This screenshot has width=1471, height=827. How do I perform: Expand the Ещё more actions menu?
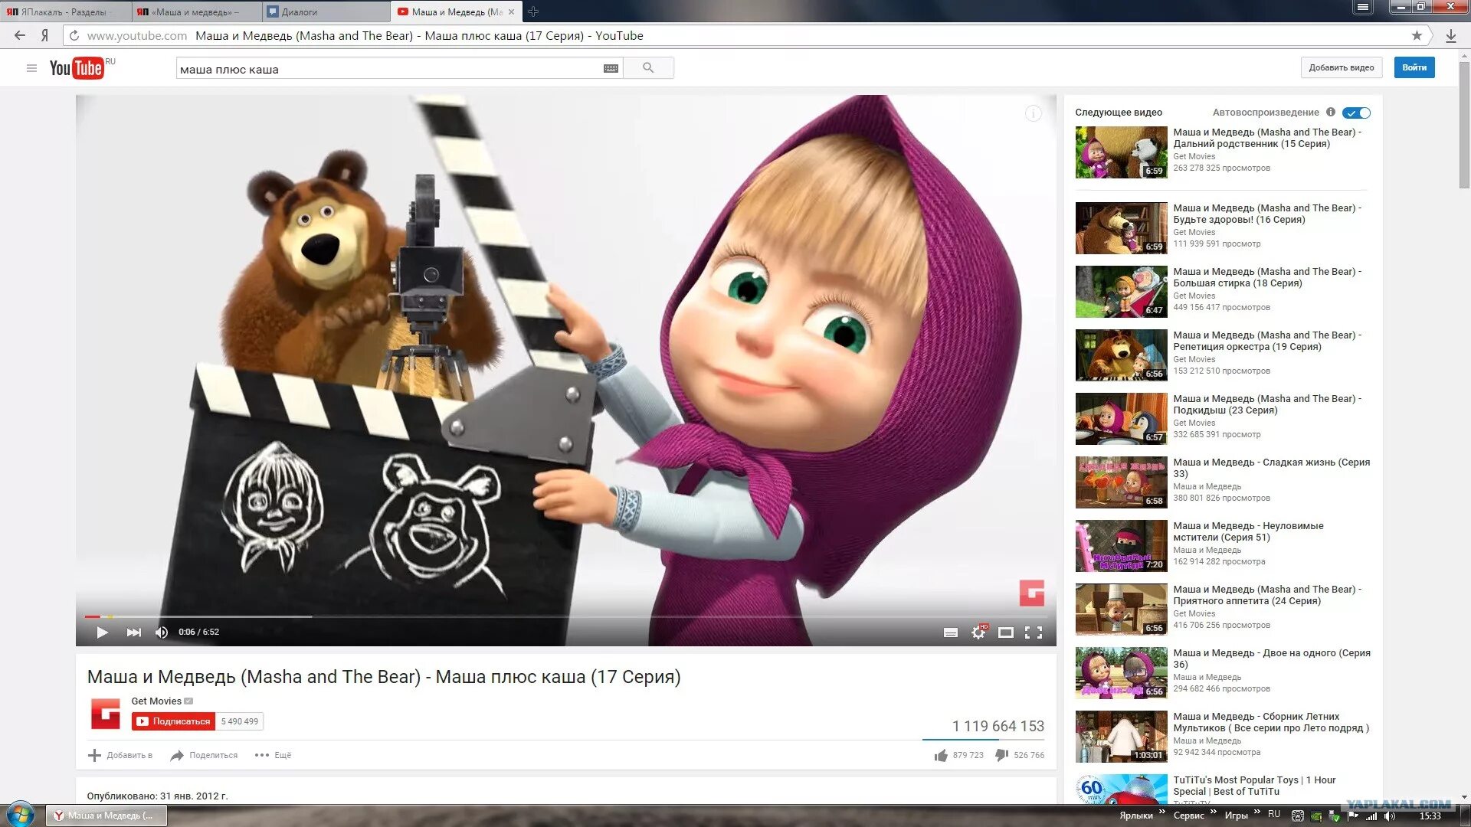coord(273,756)
